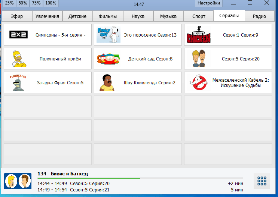
Task: Select the Детские tab
Action: 77,16
